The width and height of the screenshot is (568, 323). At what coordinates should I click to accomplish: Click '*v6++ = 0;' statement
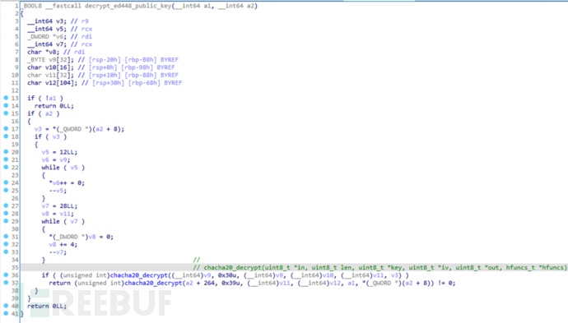pos(67,182)
